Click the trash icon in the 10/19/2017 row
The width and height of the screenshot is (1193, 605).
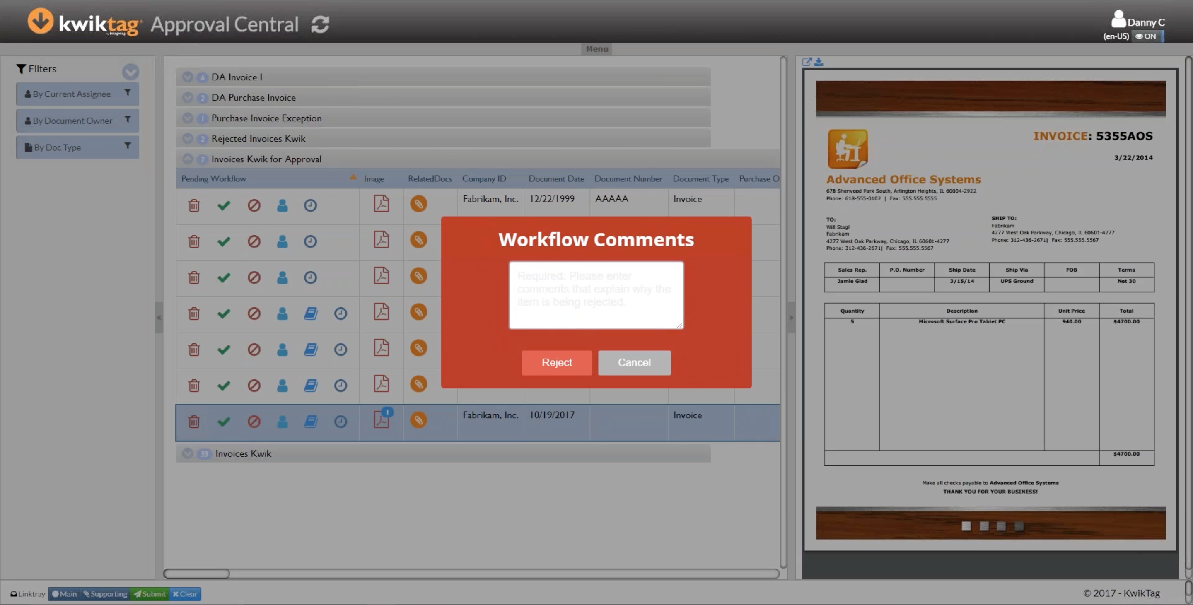pyautogui.click(x=194, y=422)
